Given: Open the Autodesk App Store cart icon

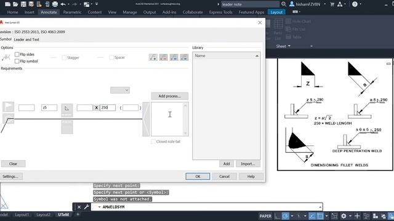Looking at the screenshot, I should coord(332,4).
